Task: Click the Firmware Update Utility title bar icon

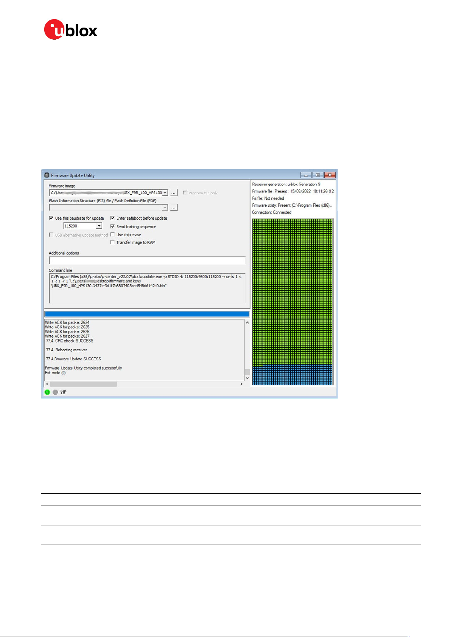Action: [x=47, y=175]
